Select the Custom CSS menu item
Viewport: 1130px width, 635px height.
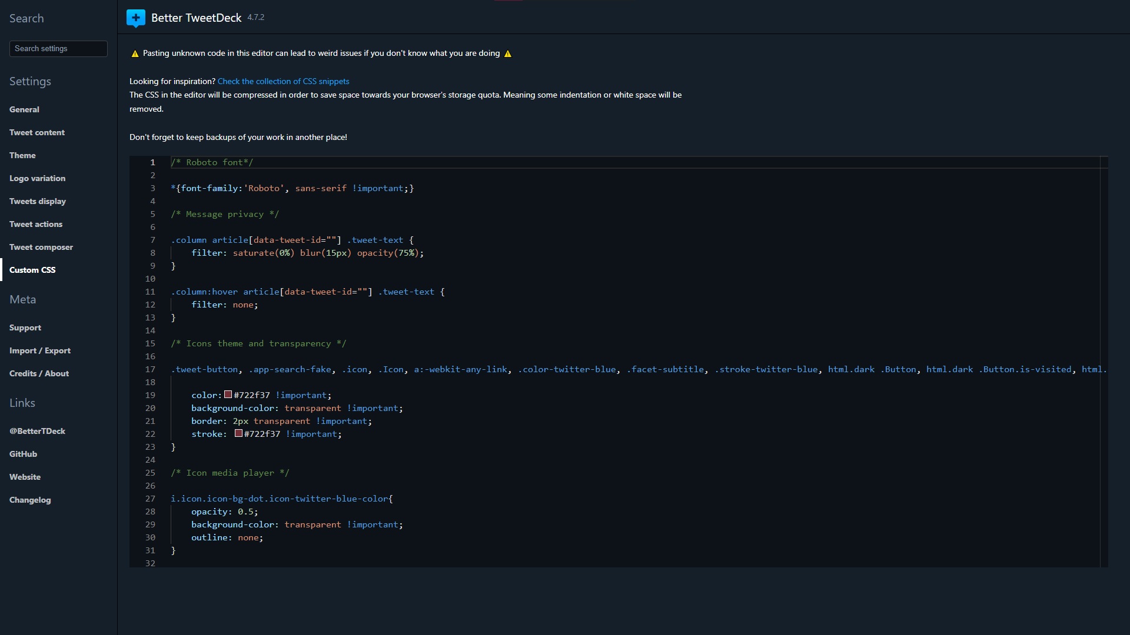[32, 270]
